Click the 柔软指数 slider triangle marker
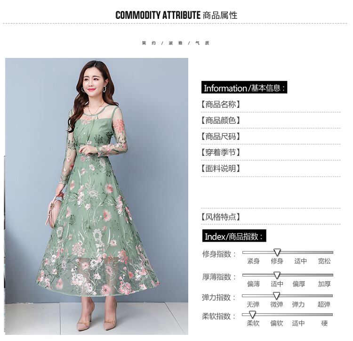The image size is (353, 341). click(252, 315)
